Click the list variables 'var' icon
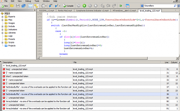This screenshot has width=180, height=111. [x=50, y=6]
